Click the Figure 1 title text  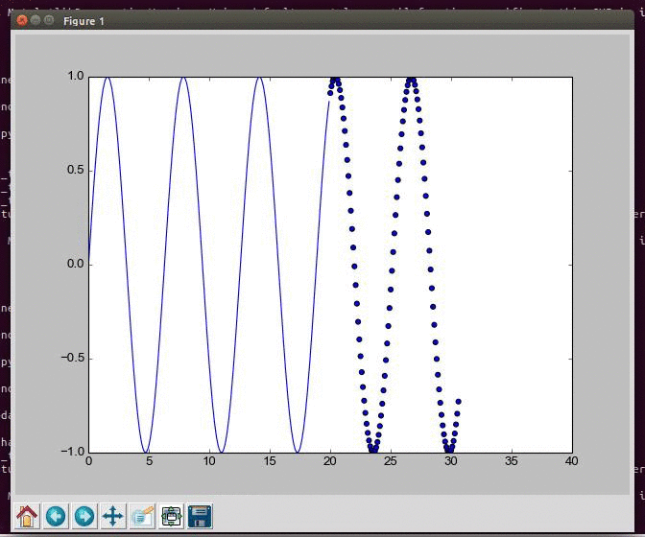(84, 21)
